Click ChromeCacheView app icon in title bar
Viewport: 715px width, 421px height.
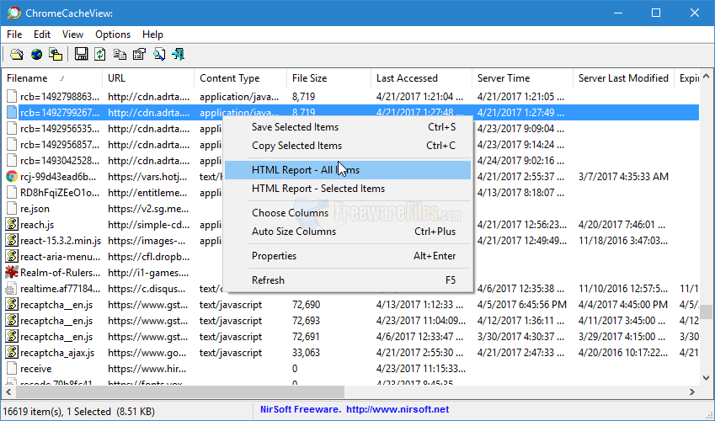point(14,13)
